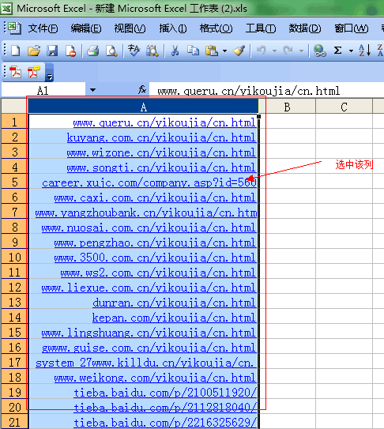This screenshot has height=429, width=384.
Task: Convert to PDF with first Adobe icon
Action: coord(15,72)
